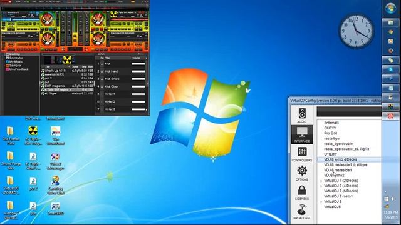This screenshot has width=401, height=225.
Task: Select the eL Tigre track row
Action: [x=68, y=94]
